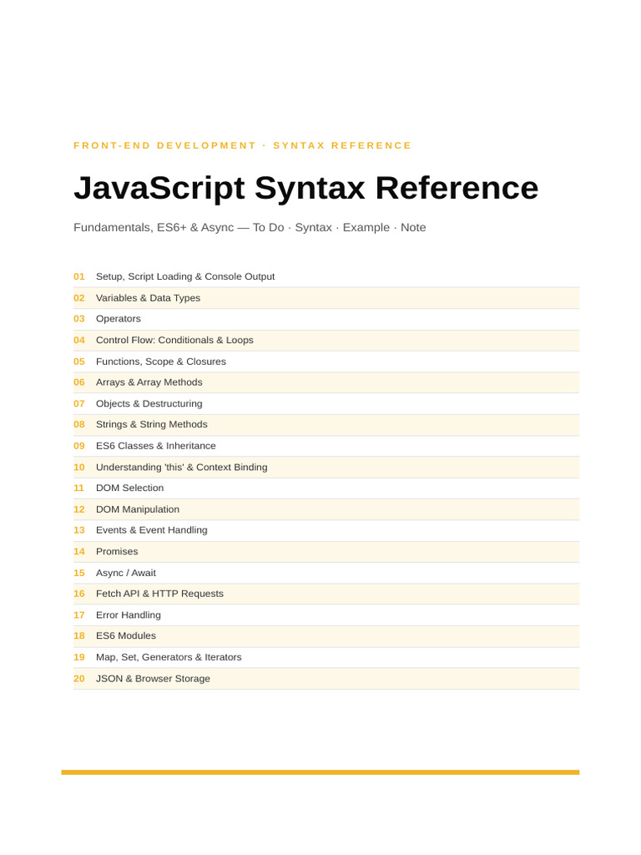Go to 'Fetch API & HTTP Requests'
Image resolution: width=641 pixels, height=855 pixels.
pos(326,594)
